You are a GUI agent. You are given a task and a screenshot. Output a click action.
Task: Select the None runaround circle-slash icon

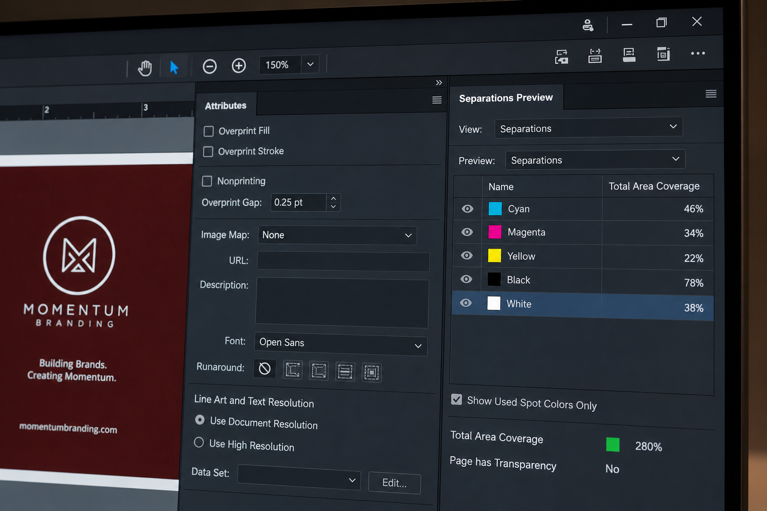265,369
